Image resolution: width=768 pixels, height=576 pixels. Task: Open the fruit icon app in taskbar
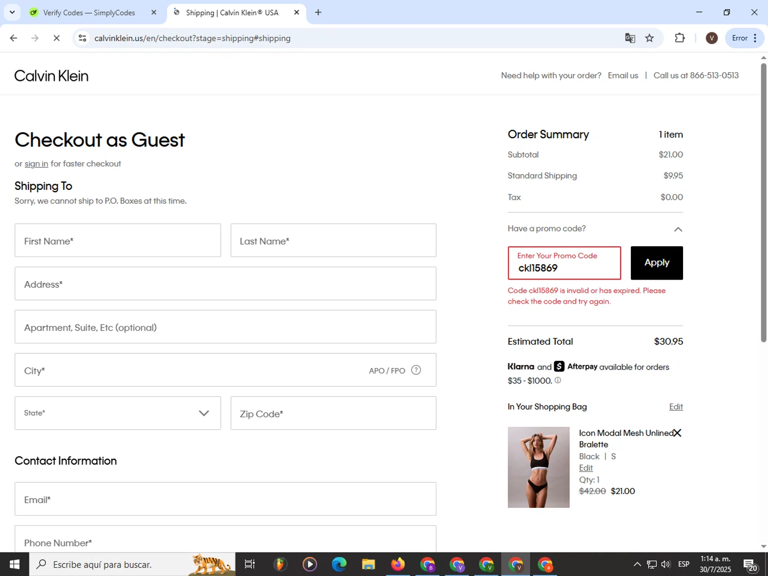280,564
